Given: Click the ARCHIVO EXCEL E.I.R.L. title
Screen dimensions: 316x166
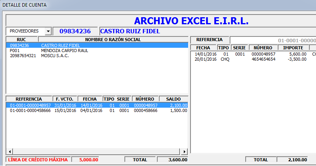Looking at the screenshot, I should click(x=191, y=21).
